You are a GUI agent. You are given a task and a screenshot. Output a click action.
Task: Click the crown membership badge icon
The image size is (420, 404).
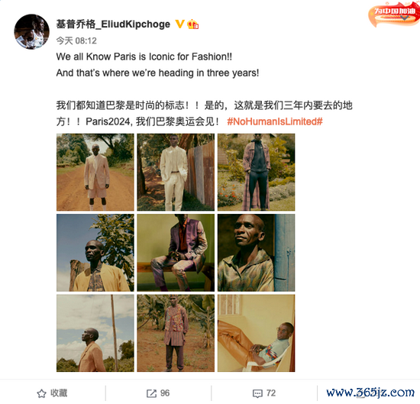click(x=192, y=24)
